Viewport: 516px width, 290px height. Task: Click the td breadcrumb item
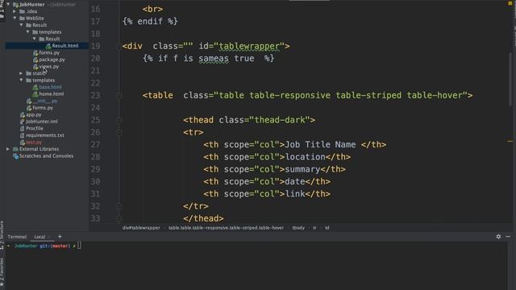coord(327,227)
